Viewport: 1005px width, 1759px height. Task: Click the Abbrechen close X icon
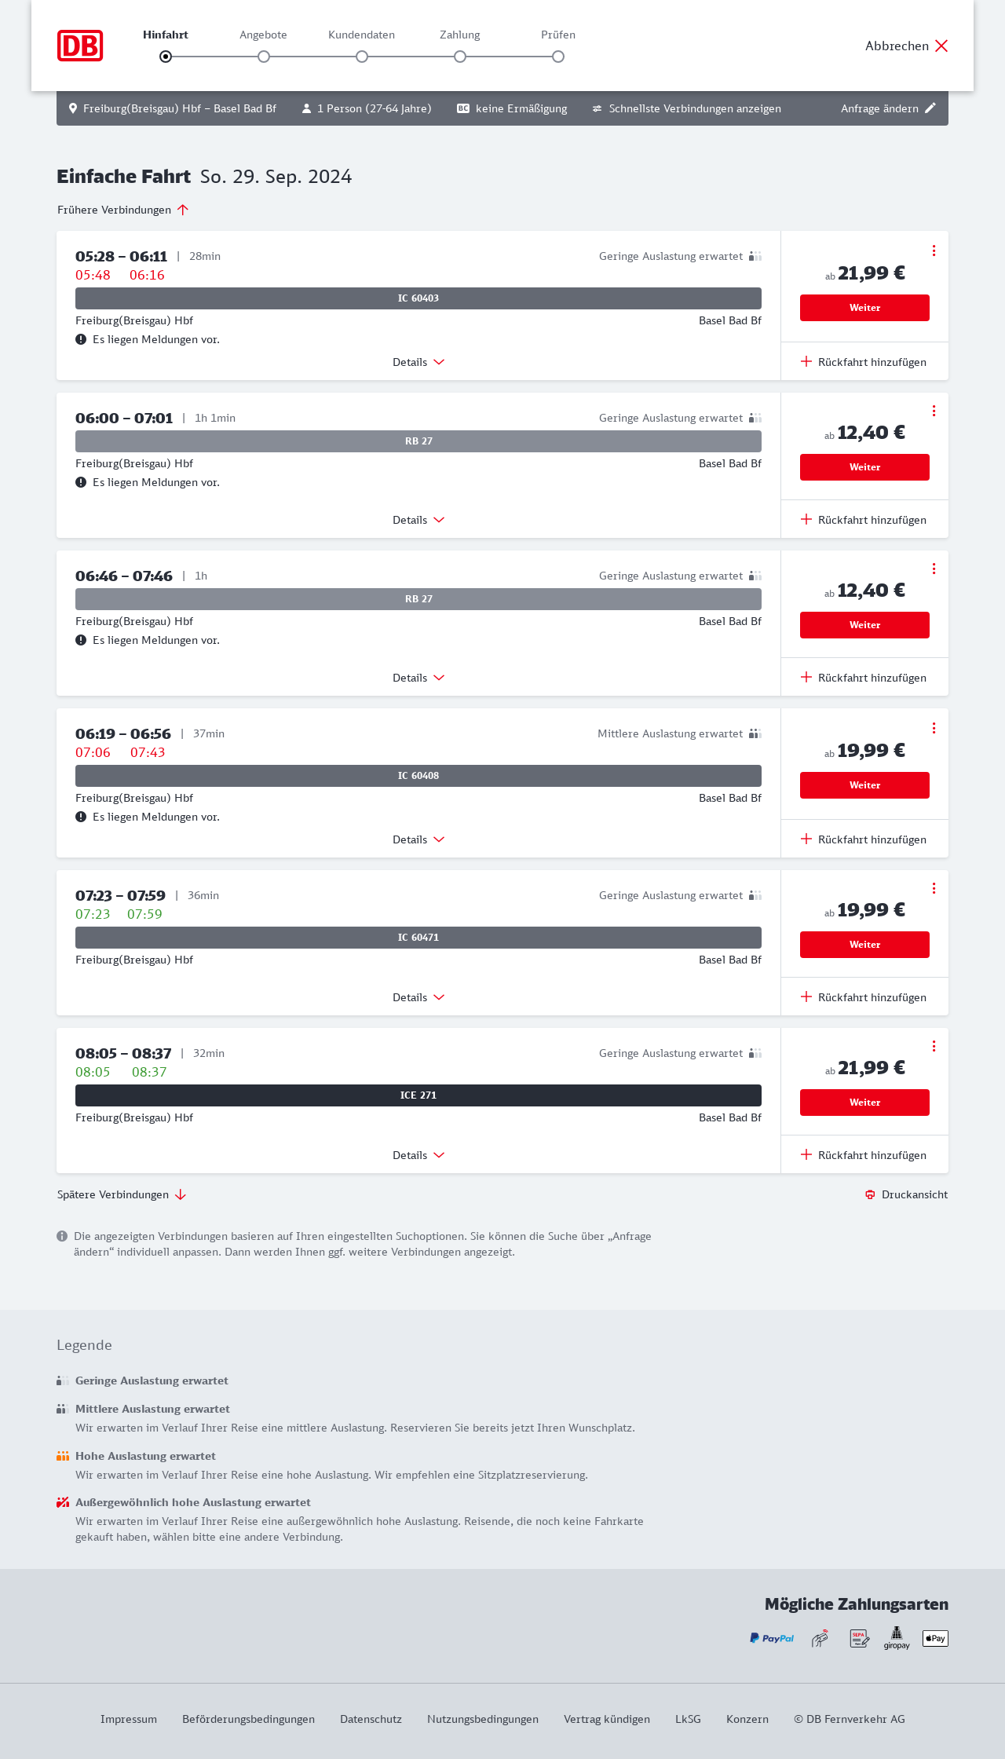(941, 46)
